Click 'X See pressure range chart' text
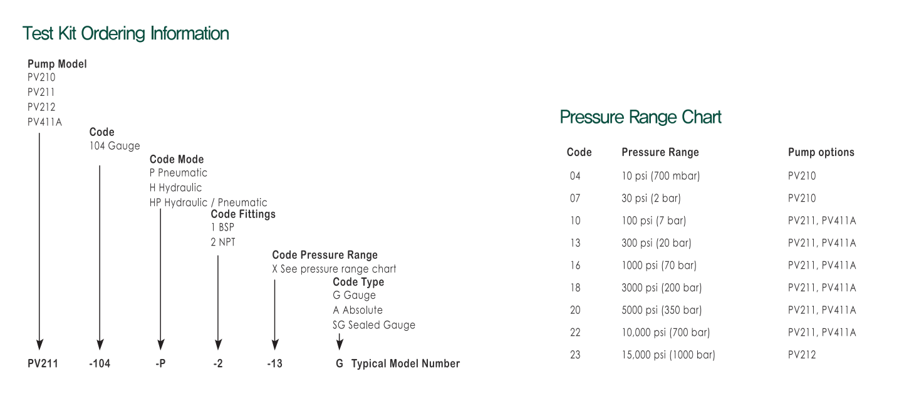 pyautogui.click(x=334, y=269)
